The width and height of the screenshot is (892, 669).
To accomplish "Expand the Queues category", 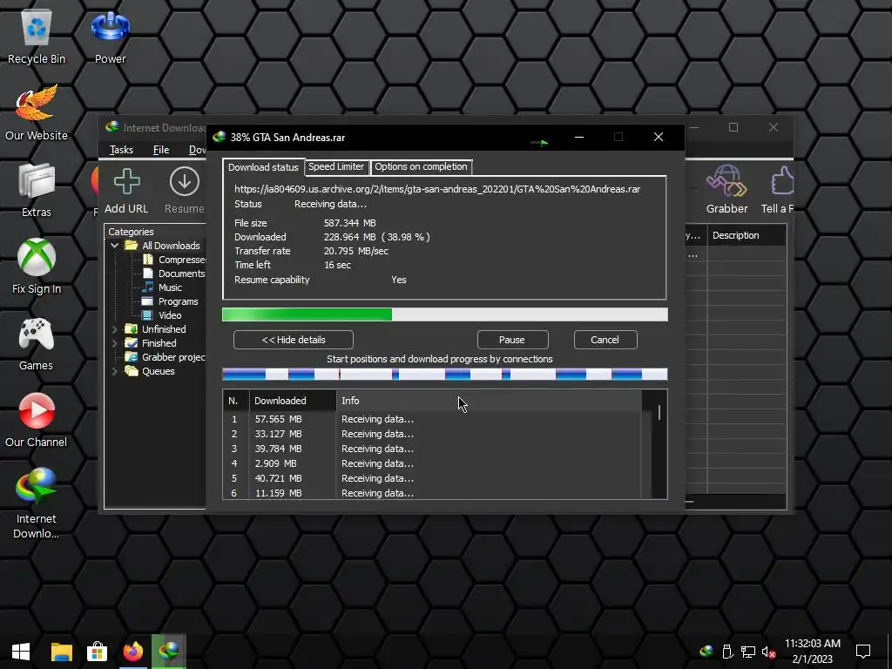I will [x=114, y=371].
